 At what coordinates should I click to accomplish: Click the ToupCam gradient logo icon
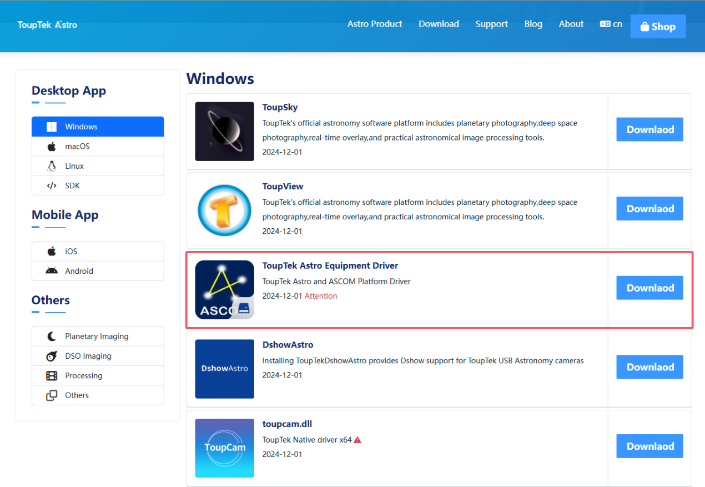click(225, 448)
